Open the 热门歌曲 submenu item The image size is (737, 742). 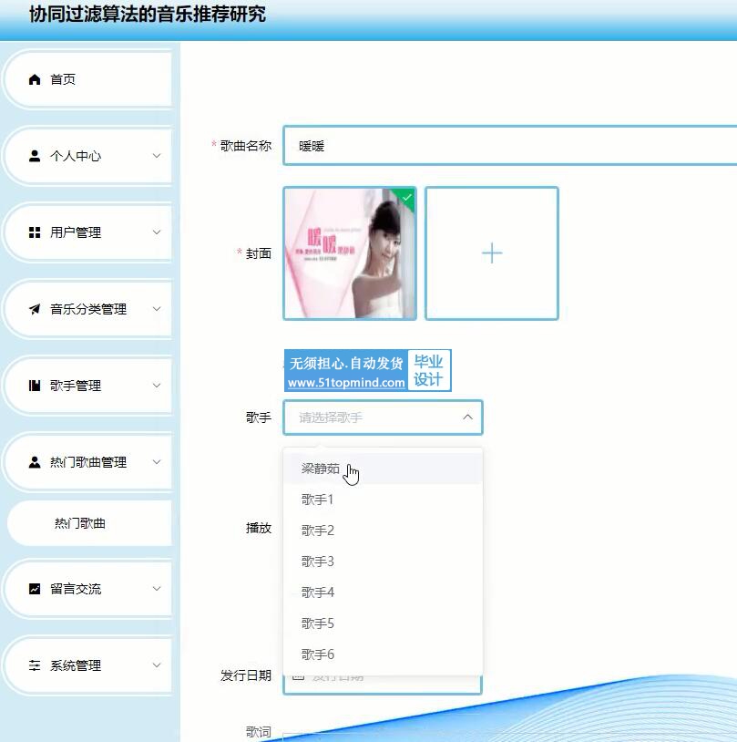80,524
